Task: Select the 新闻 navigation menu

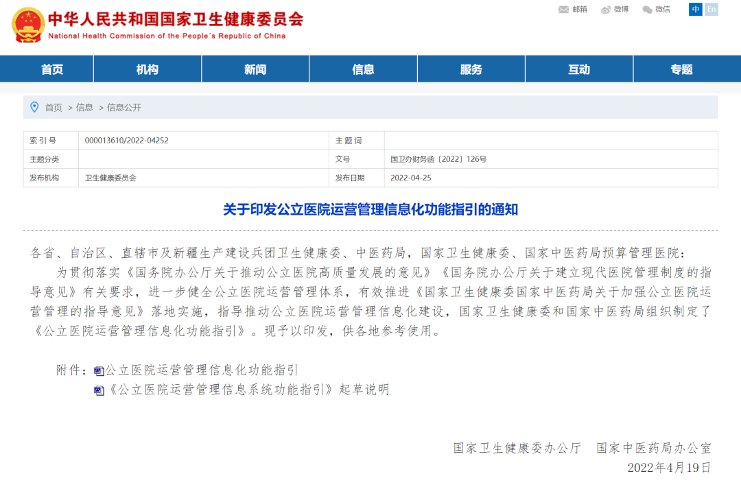Action: coord(255,69)
